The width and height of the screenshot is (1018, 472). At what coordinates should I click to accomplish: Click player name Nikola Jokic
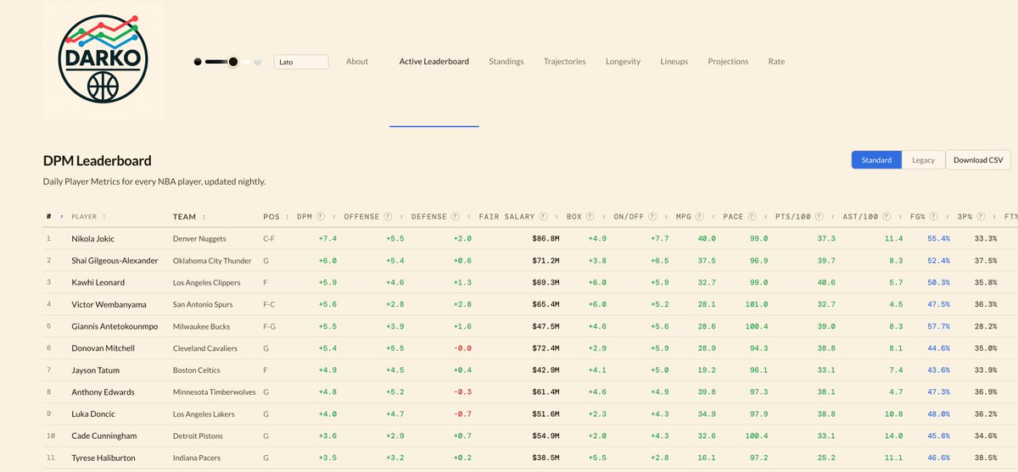tap(93, 239)
